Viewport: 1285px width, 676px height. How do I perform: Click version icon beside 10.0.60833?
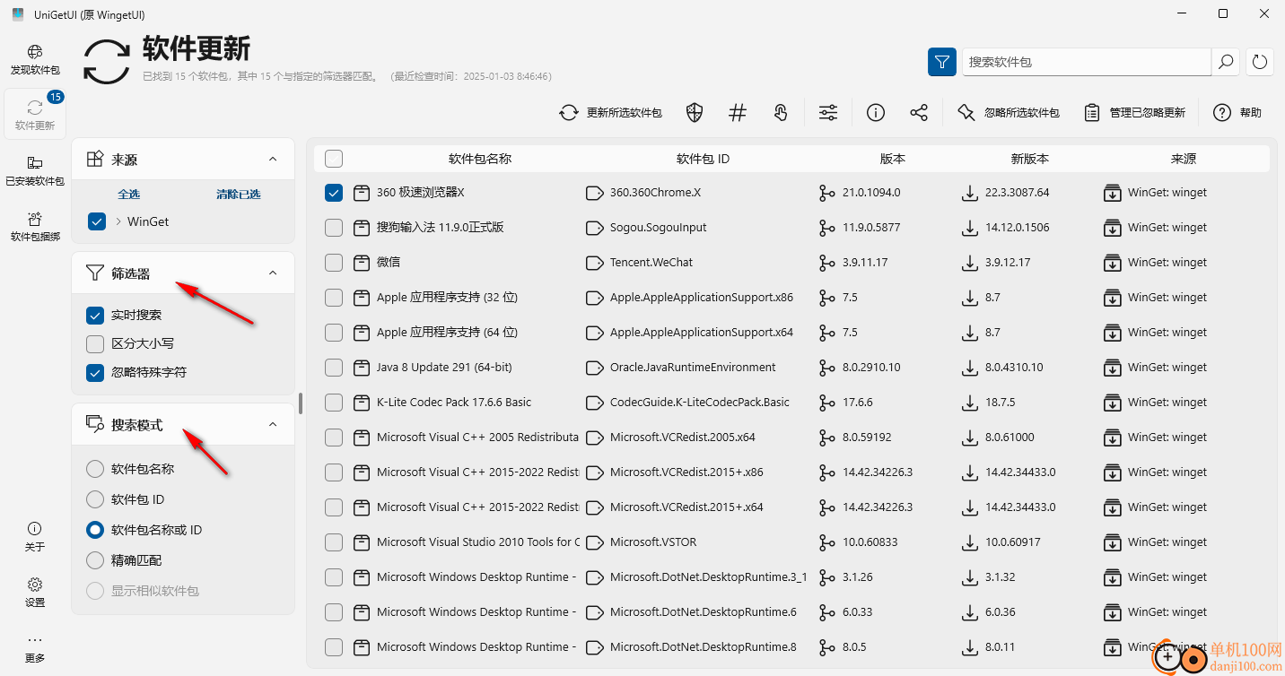826,542
